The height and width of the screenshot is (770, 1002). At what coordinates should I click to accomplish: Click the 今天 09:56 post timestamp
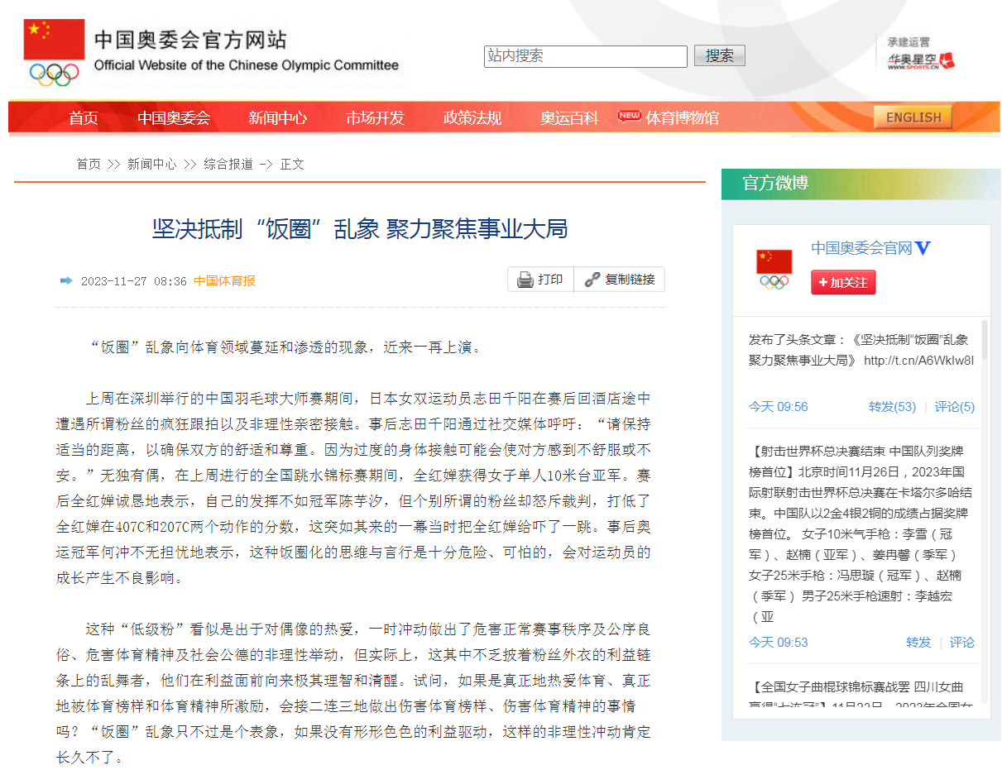click(x=779, y=407)
